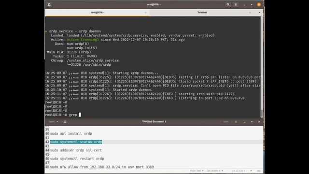The width and height of the screenshot is (309, 174).
Task: Click the 'starting xrdp with pid 31226' log line
Action: coord(140,94)
